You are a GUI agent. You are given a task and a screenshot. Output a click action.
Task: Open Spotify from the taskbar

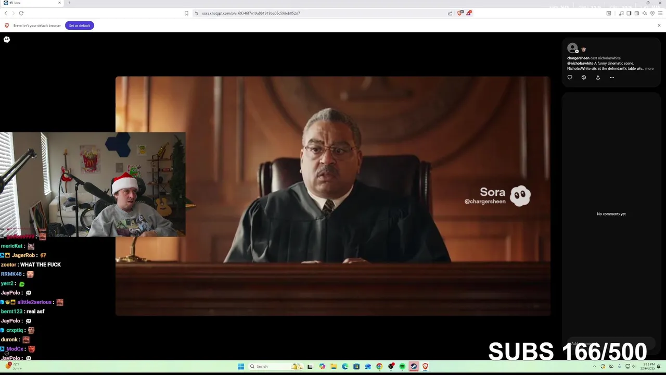click(x=402, y=366)
